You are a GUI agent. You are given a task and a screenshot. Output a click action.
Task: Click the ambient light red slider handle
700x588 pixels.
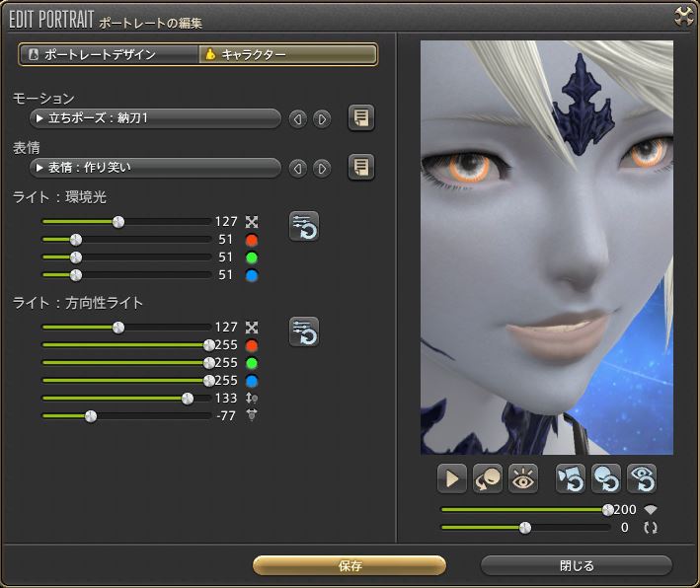click(x=76, y=240)
